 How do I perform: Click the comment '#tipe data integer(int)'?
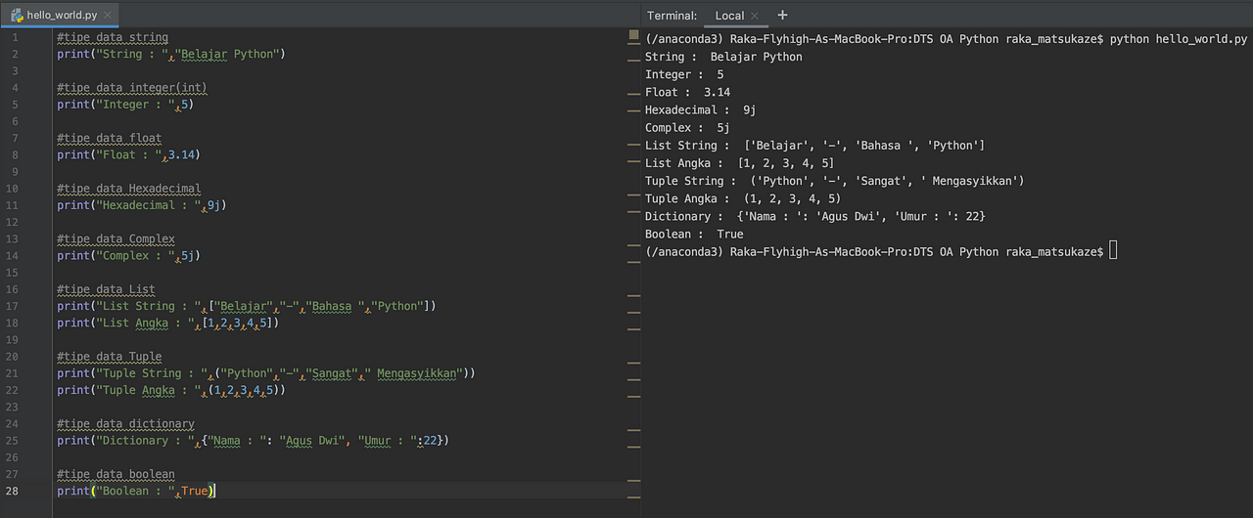[x=132, y=88]
